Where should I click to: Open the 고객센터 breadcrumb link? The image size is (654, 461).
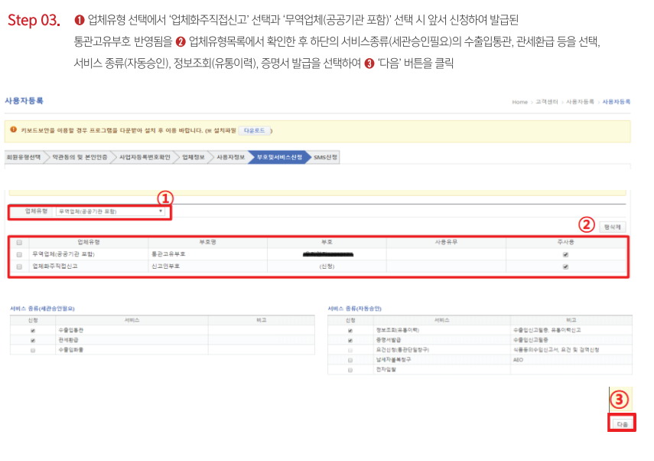tap(544, 102)
